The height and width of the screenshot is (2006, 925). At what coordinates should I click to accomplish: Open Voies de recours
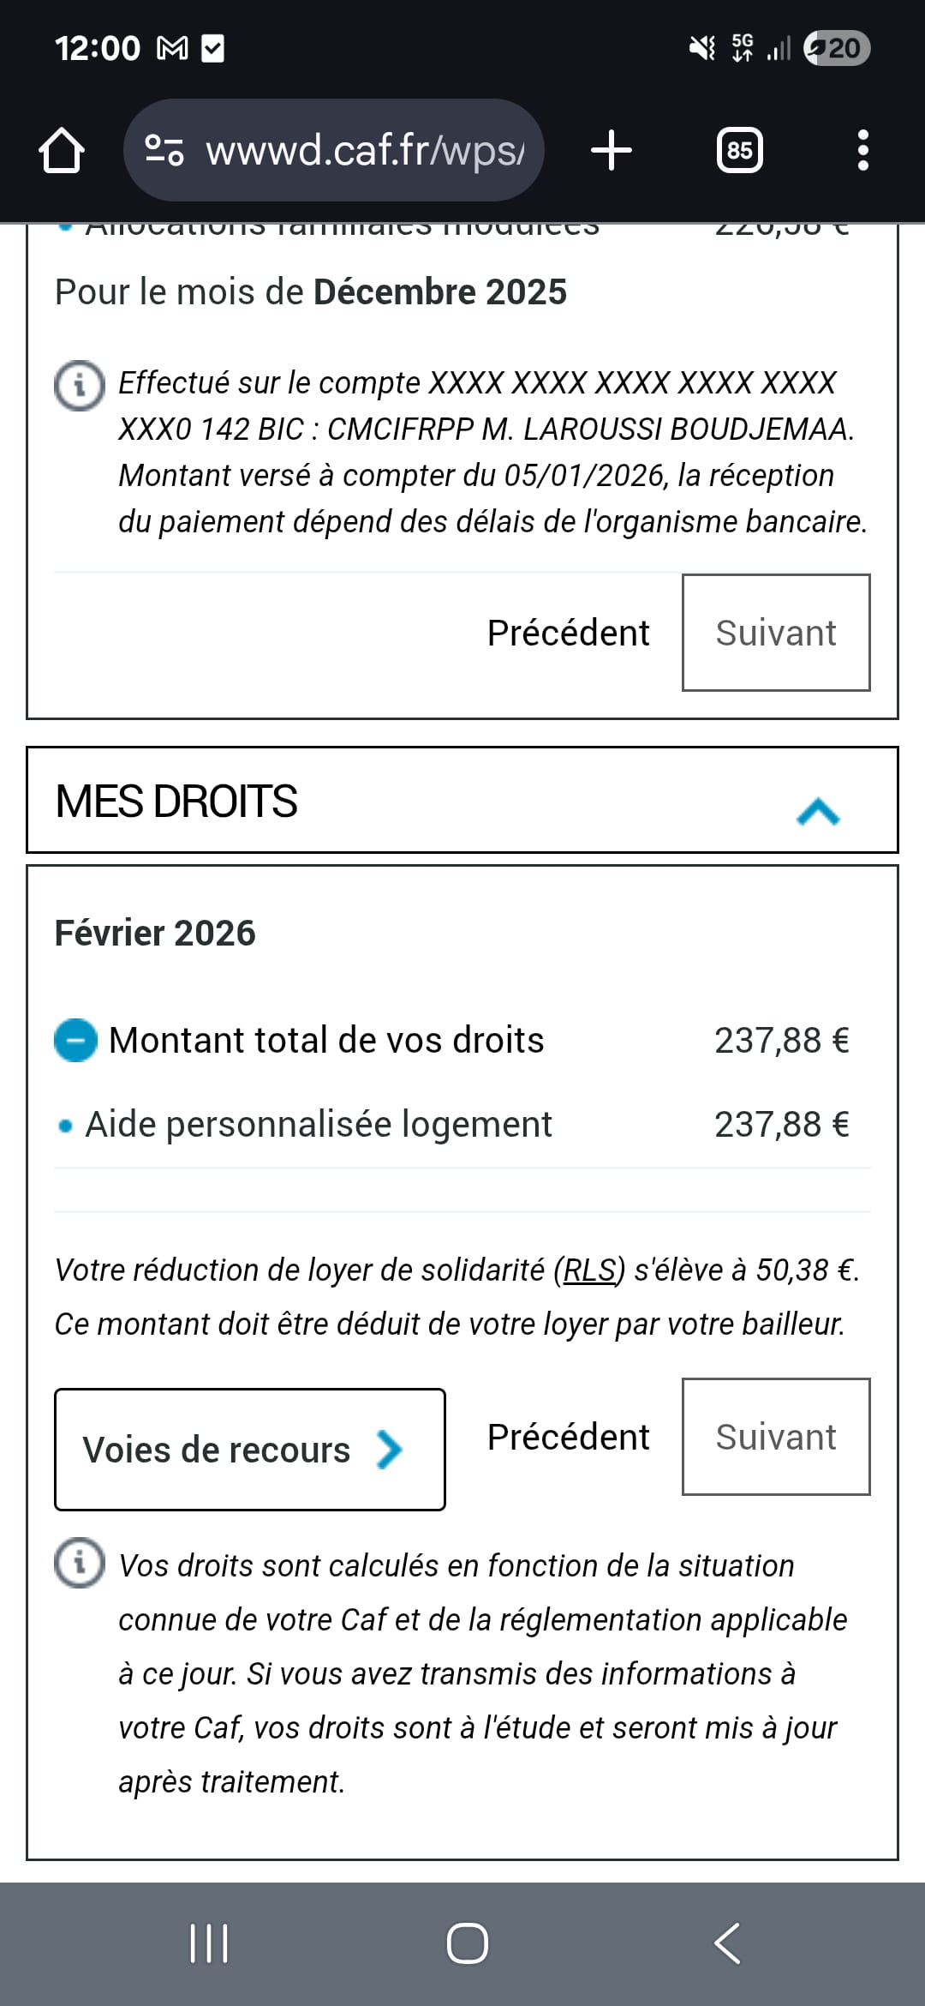tap(249, 1450)
